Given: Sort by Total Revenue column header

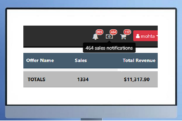Looking at the screenshot, I should (x=139, y=60).
